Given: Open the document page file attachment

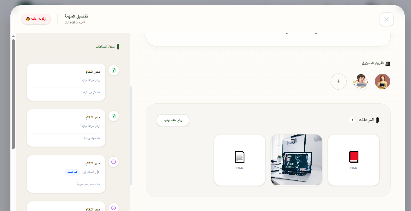Looking at the screenshot, I should 239,160.
